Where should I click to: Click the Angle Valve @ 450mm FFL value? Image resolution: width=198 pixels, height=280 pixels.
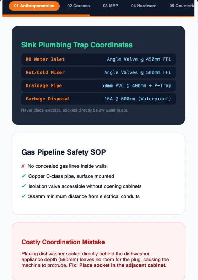pos(139,59)
